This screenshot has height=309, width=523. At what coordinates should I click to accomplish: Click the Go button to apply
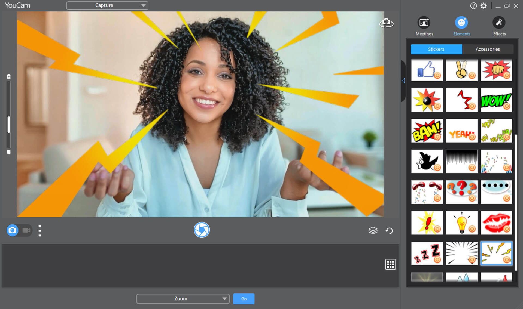coord(244,298)
